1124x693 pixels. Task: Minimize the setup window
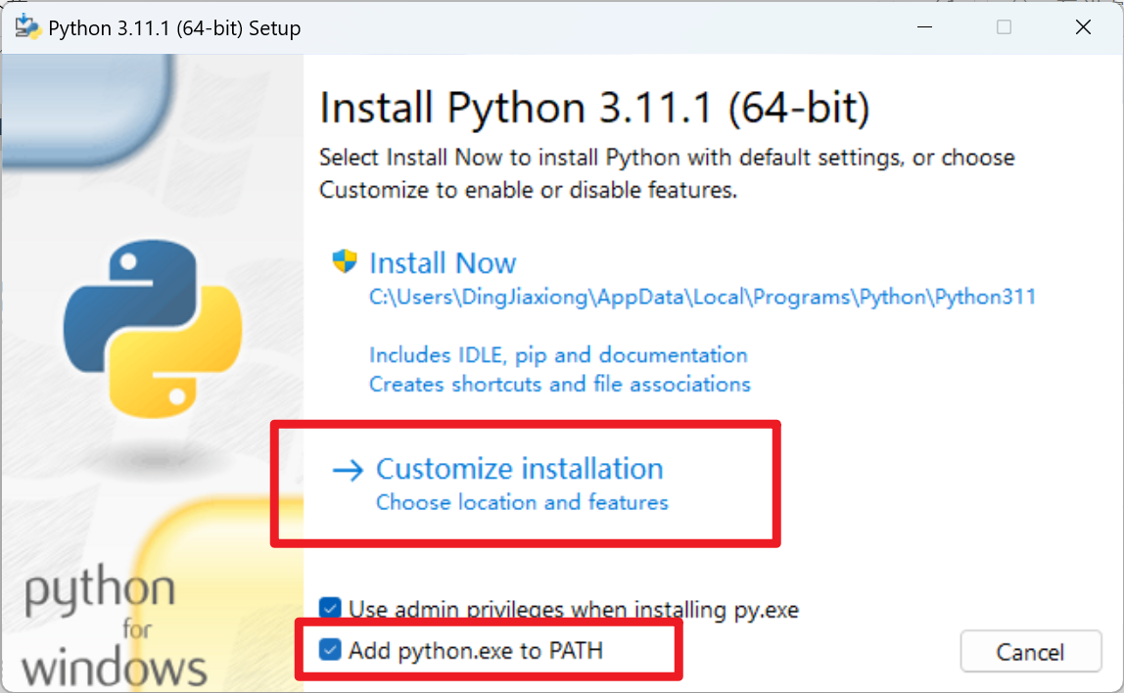pos(923,26)
